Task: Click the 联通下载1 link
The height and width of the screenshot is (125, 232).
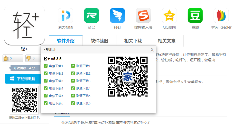Action: [83, 66]
